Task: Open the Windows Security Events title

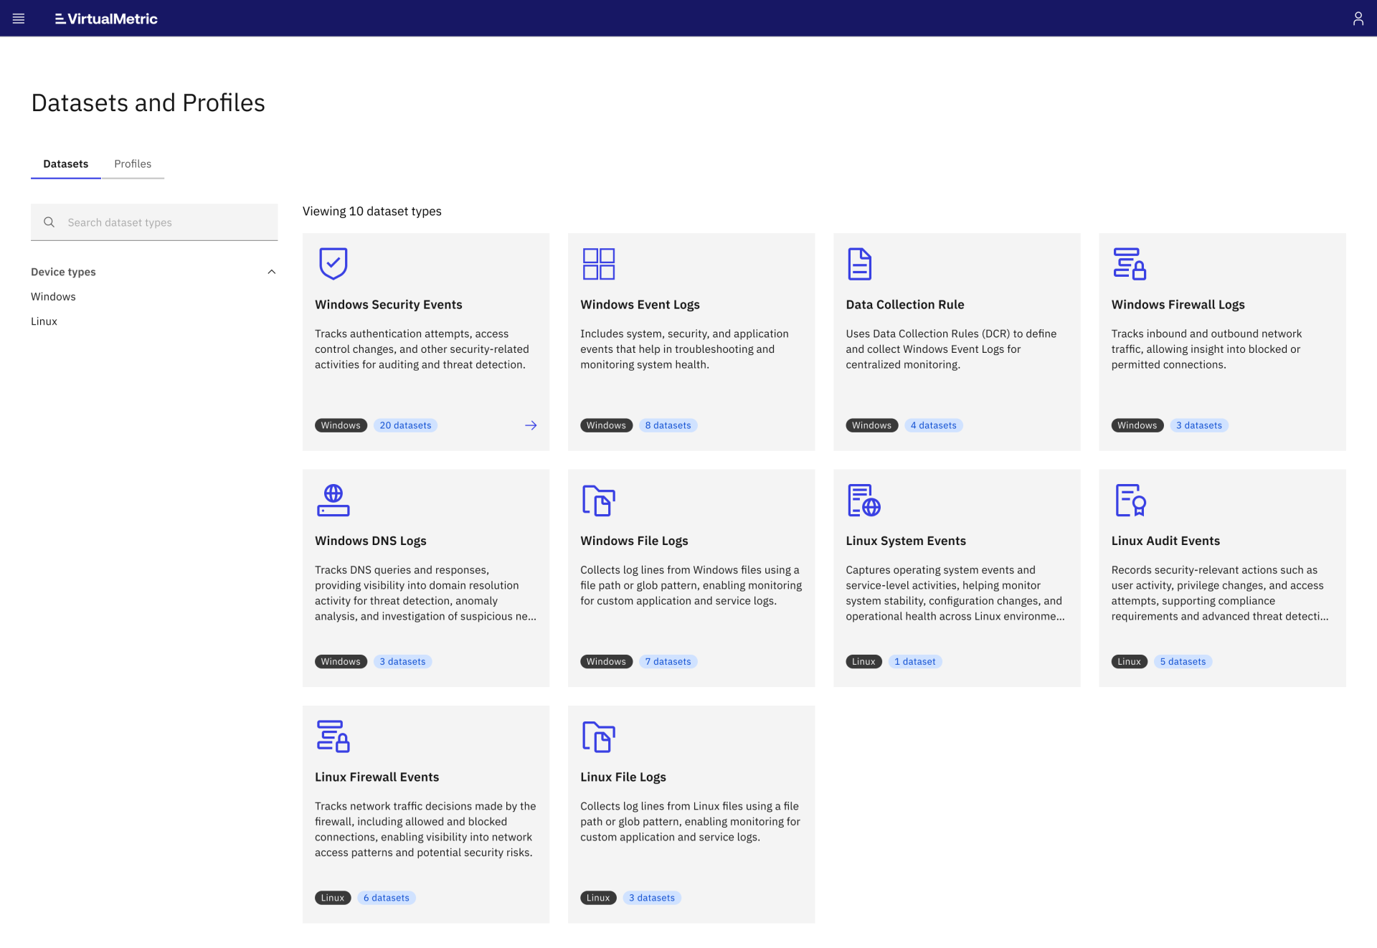Action: (x=389, y=305)
